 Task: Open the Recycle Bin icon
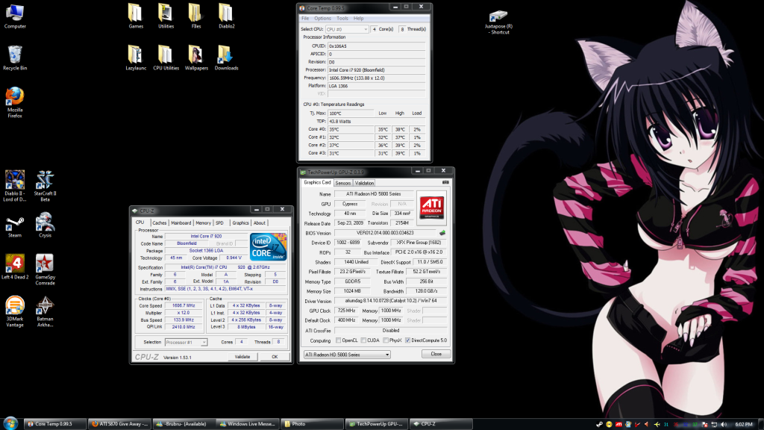tap(15, 58)
